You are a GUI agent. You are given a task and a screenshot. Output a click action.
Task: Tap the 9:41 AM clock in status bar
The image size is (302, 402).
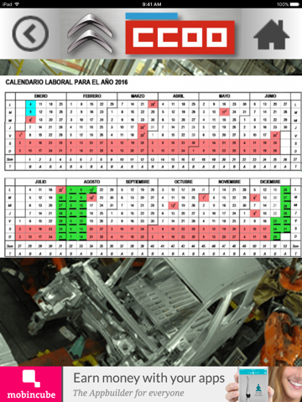[151, 4]
